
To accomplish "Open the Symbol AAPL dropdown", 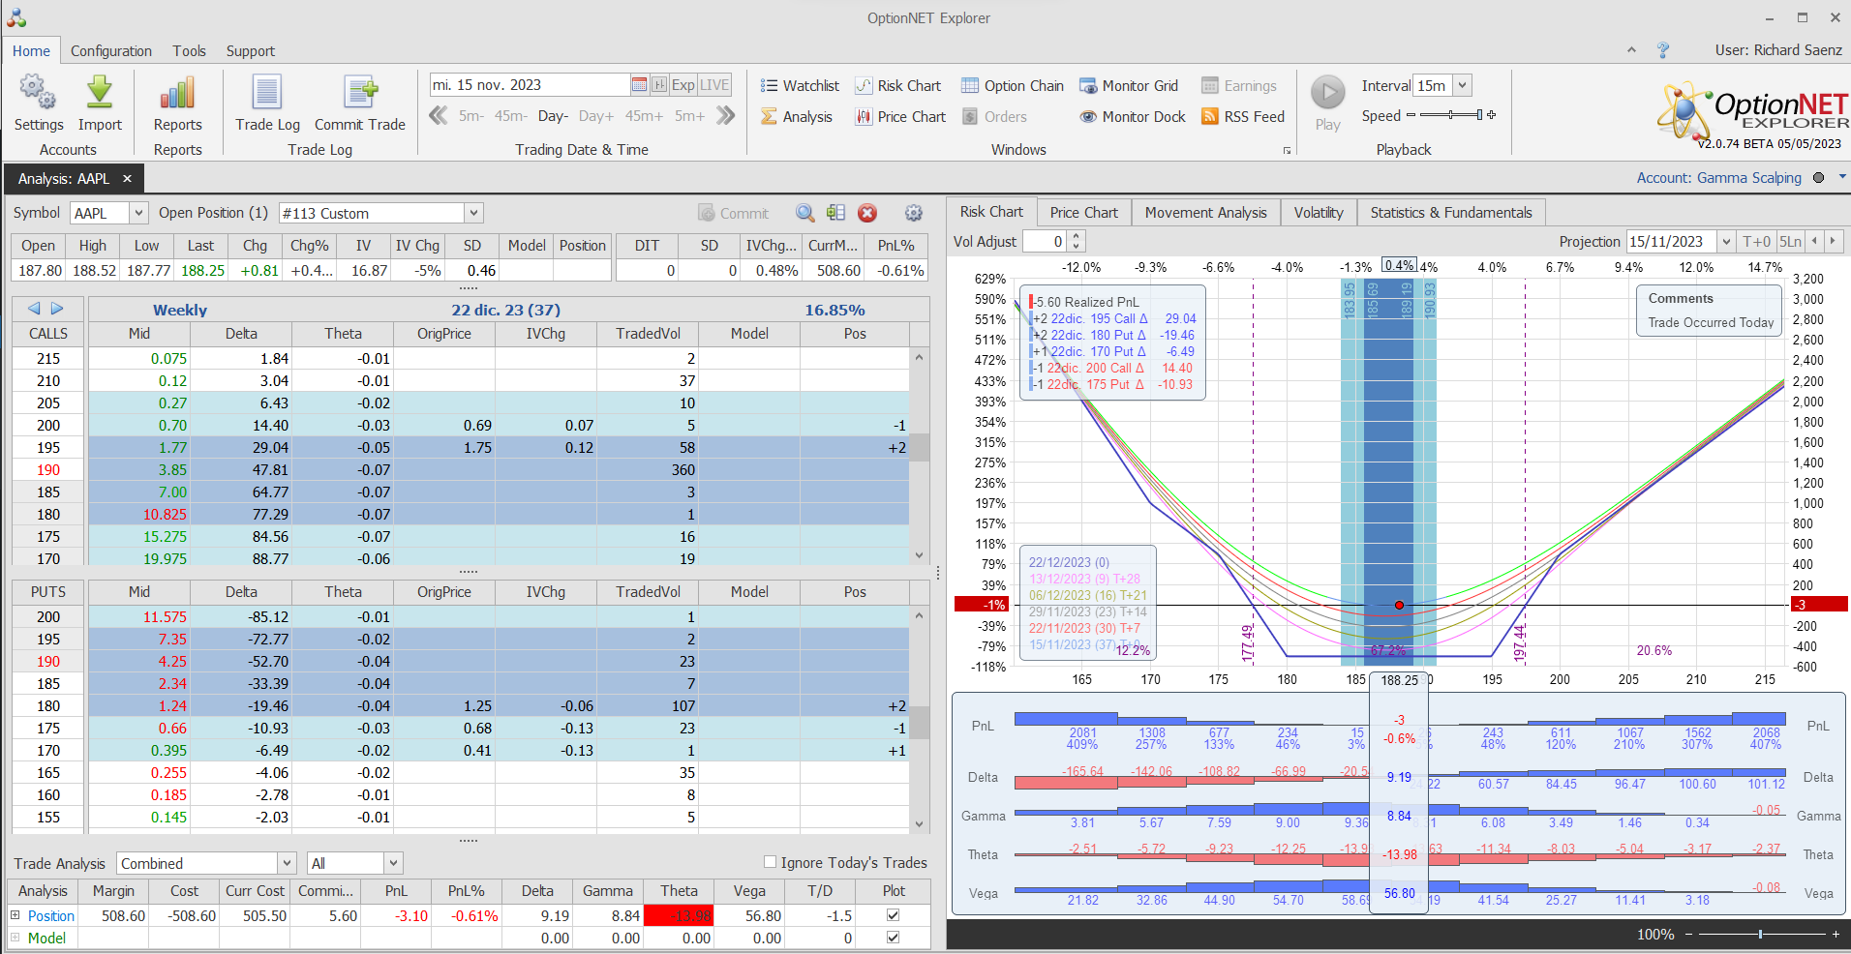I will click(138, 213).
